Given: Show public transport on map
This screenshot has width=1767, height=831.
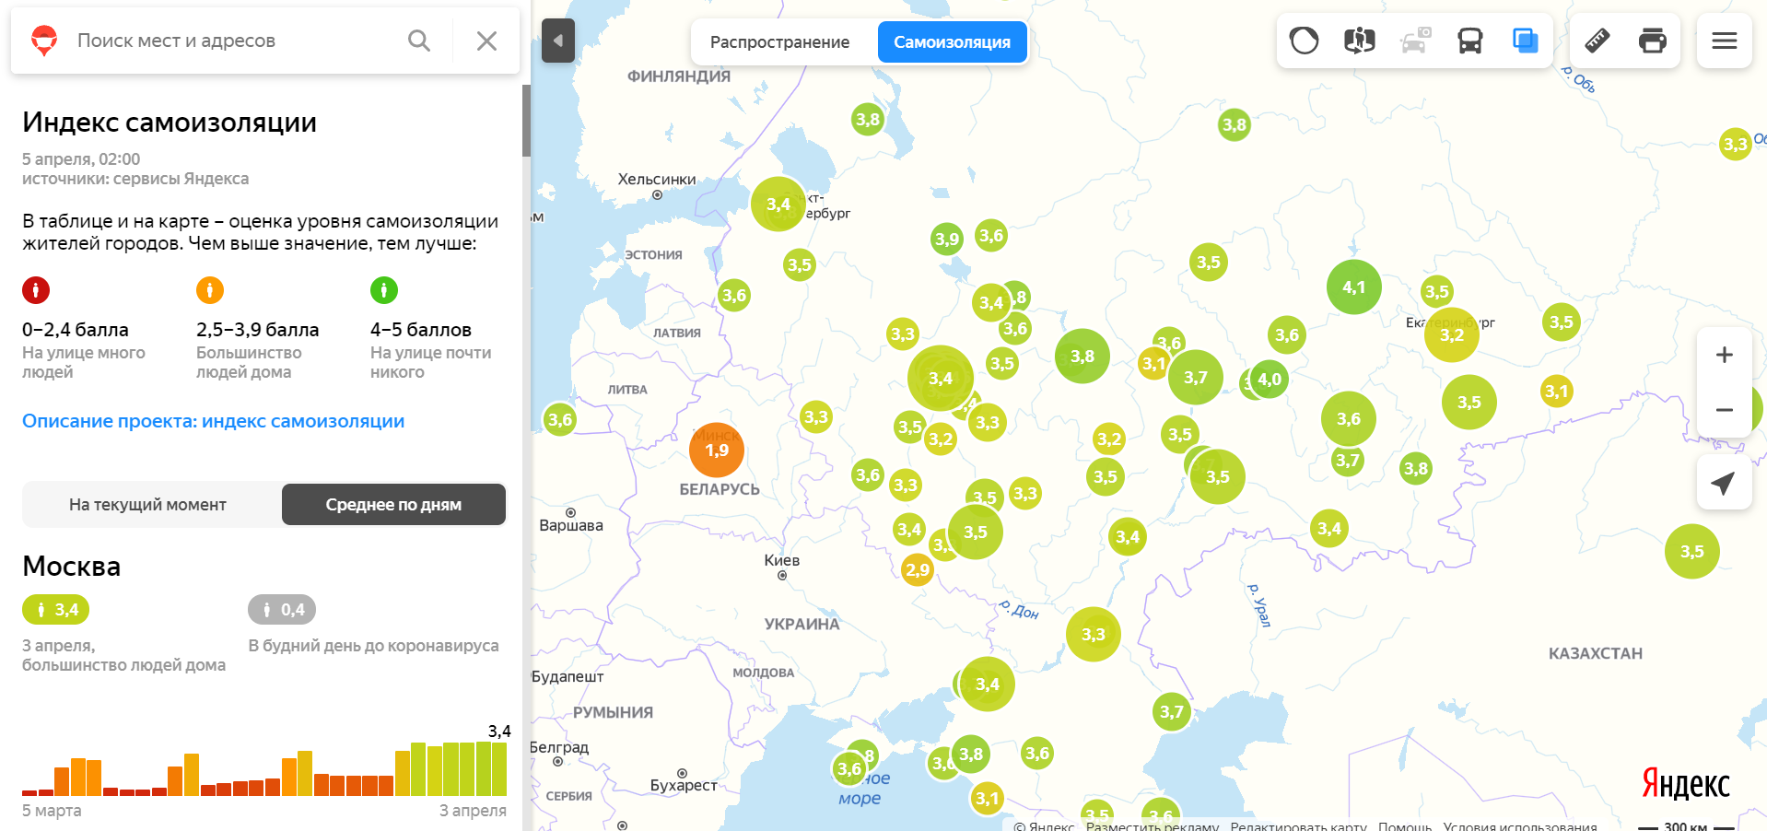Looking at the screenshot, I should pyautogui.click(x=1469, y=41).
